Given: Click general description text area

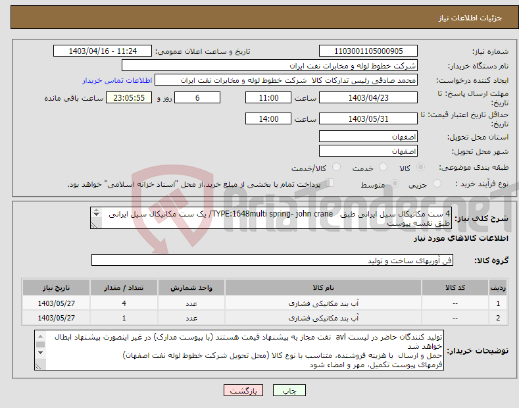Looking at the screenshot, I should point(271,218).
